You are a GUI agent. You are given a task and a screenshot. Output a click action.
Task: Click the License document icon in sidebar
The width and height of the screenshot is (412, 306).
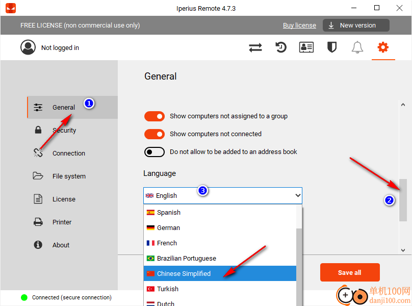(38, 199)
